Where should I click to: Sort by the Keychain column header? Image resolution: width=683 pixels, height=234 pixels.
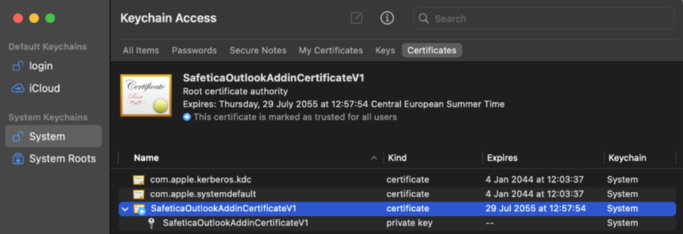[x=627, y=158]
